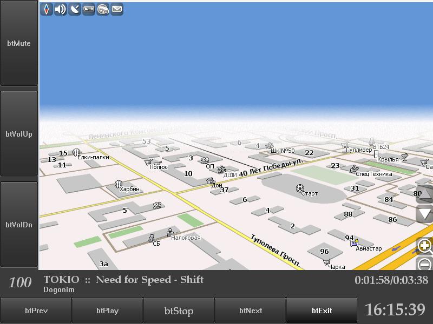Click the Авиастар hotel marker on map
Viewport: 433px width, 324px height.
355,244
